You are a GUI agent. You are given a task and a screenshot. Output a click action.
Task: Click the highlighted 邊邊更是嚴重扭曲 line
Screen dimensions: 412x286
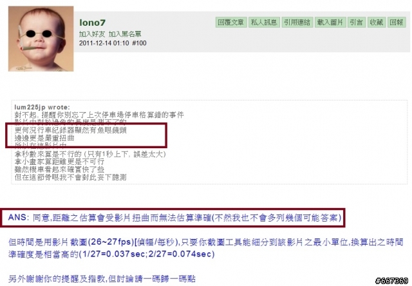[44, 138]
